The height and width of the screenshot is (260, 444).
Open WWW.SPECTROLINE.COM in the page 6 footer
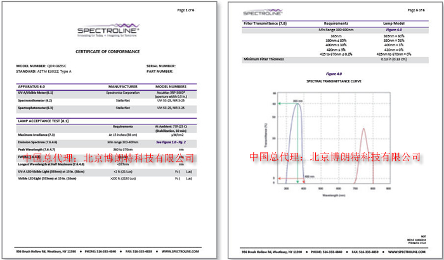(407, 252)
